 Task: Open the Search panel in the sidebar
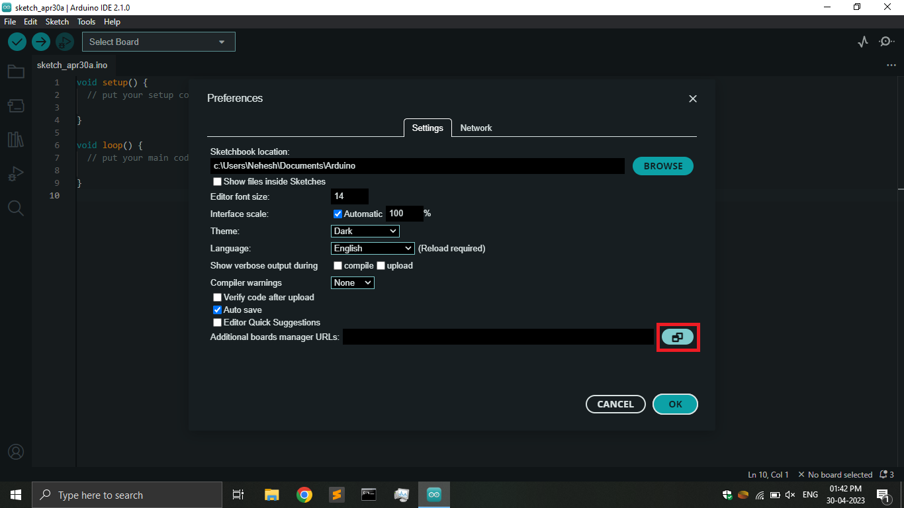coord(16,208)
